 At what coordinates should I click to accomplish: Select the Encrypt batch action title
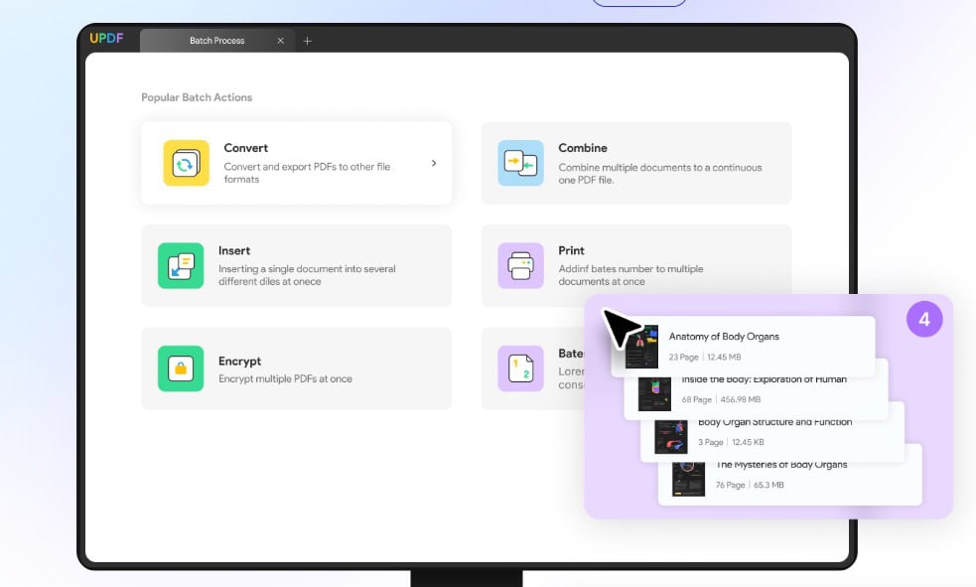tap(239, 362)
